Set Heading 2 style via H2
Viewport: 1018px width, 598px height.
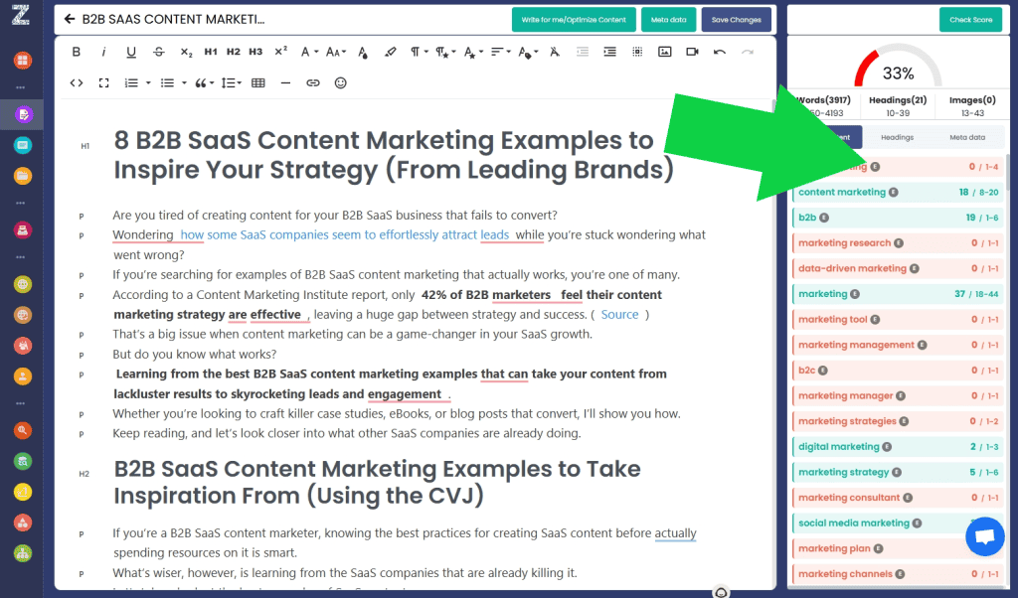click(233, 52)
